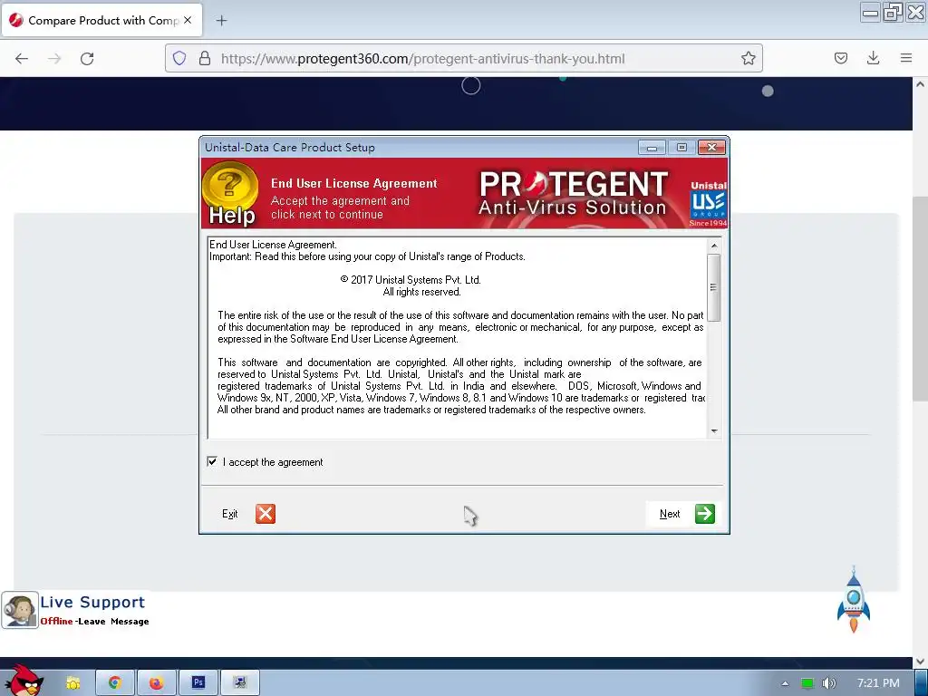Image resolution: width=928 pixels, height=696 pixels.
Task: Click the green Next arrow icon
Action: click(705, 514)
